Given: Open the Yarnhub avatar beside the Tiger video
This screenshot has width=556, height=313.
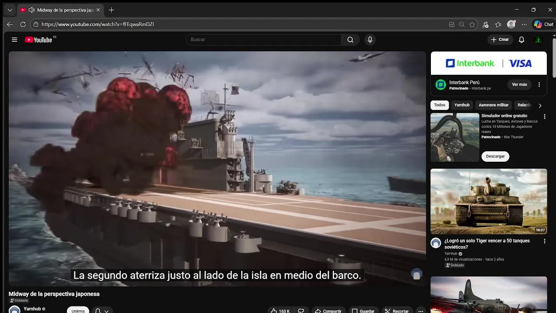Looking at the screenshot, I should [436, 243].
